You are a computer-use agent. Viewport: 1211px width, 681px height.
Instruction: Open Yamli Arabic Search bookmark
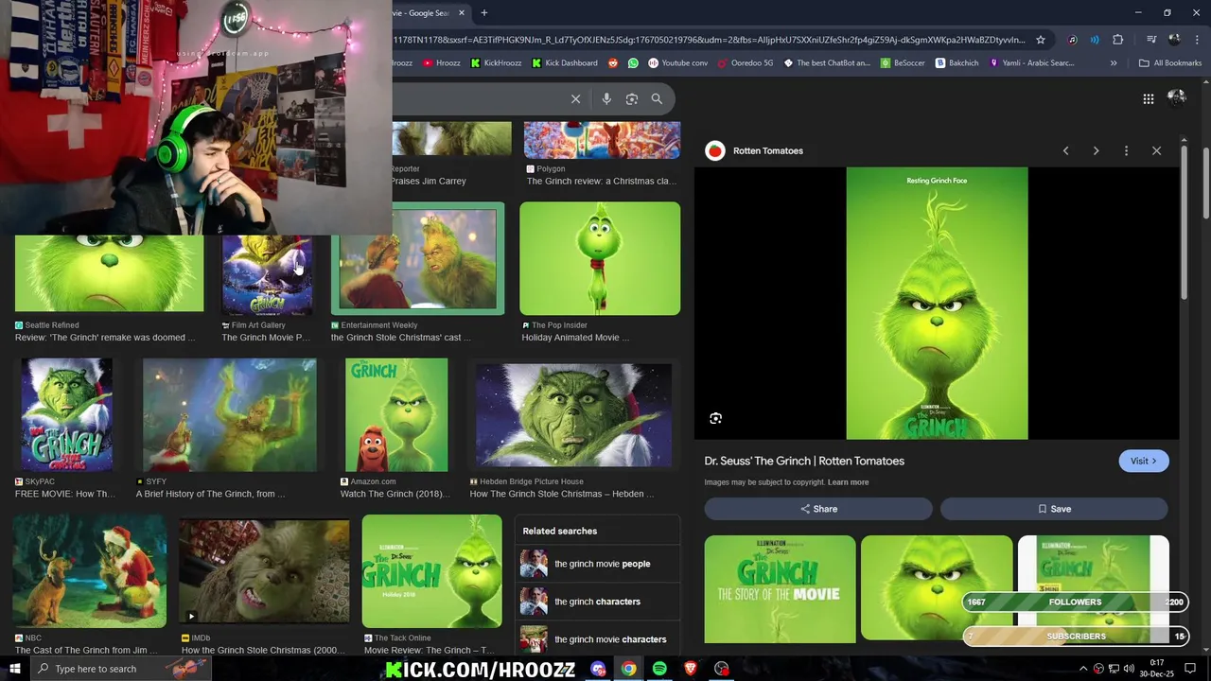(1031, 63)
